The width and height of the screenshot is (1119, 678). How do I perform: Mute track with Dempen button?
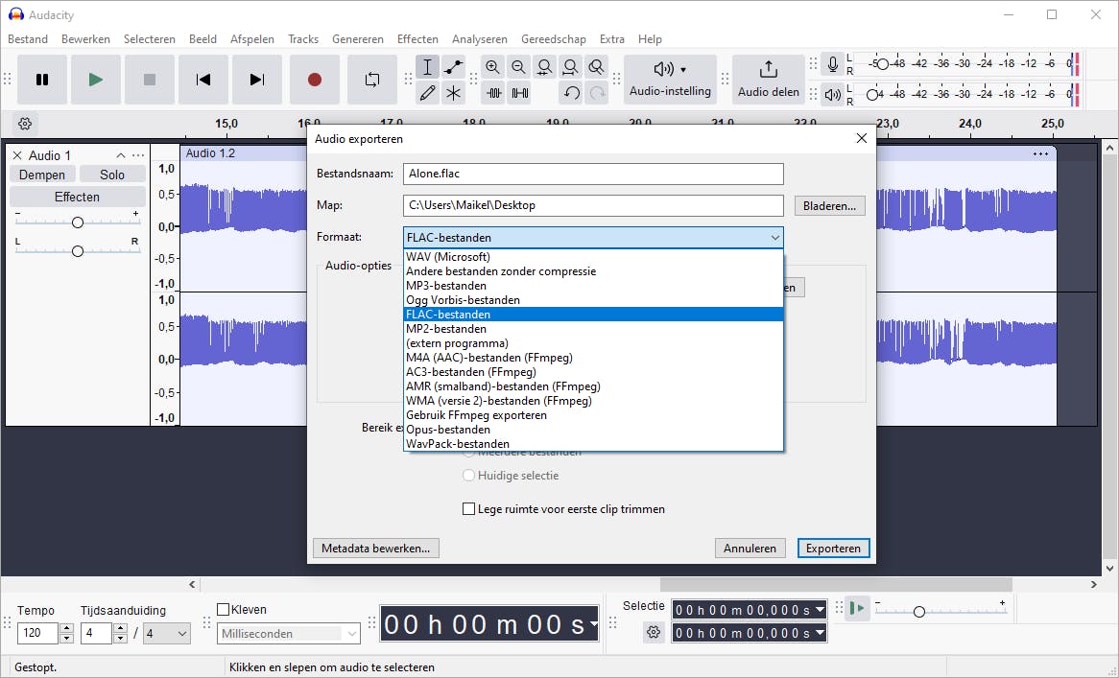tap(42, 175)
